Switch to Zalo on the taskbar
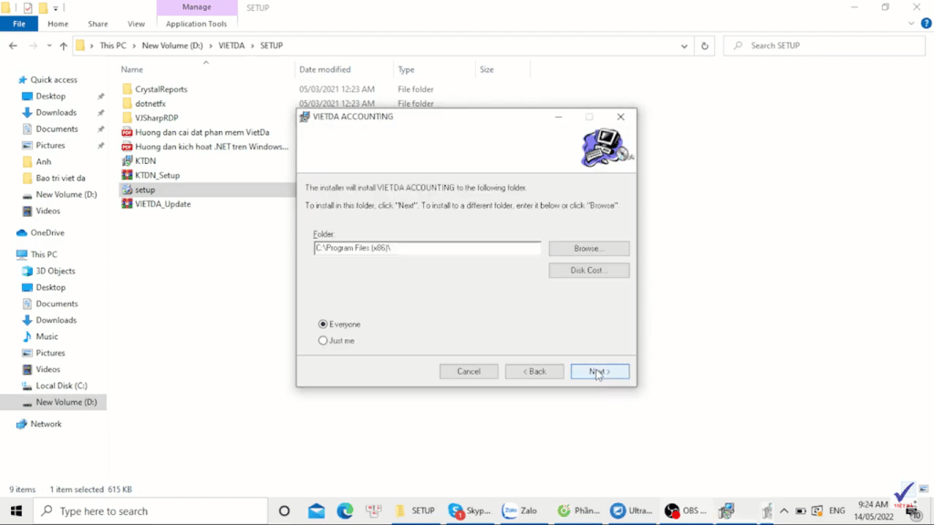The width and height of the screenshot is (934, 525). click(520, 510)
